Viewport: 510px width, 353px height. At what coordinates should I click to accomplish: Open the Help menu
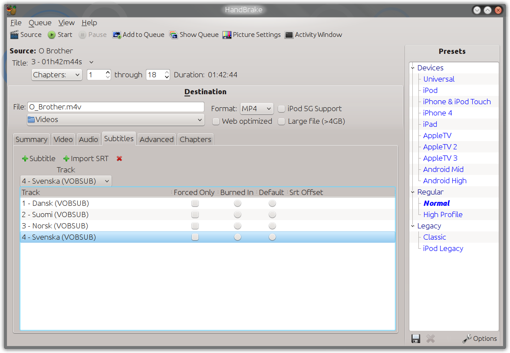[x=89, y=23]
